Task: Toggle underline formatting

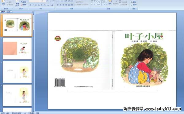Action: pyautogui.click(x=36, y=5)
